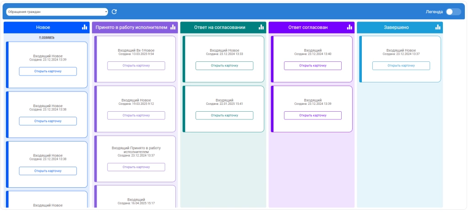Click the + создать link
Image resolution: width=469 pixels, height=212 pixels.
(x=46, y=37)
